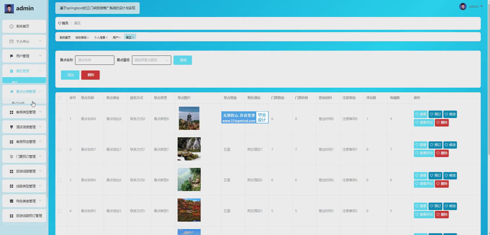Image resolution: width=490 pixels, height=235 pixels.
Task: Open 线路类型管理 in the sidebar
Action: point(24,186)
